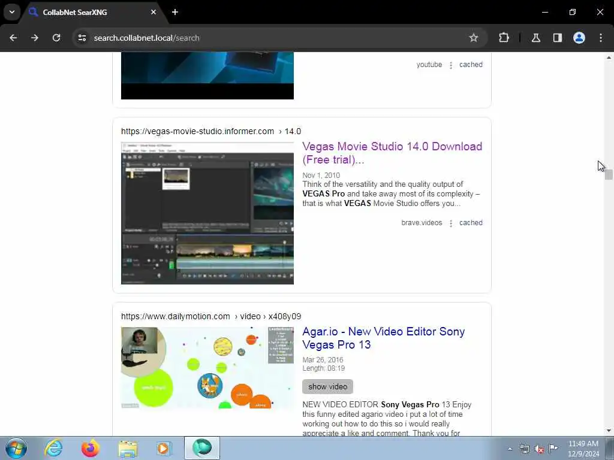
Task: Click the Nov 1, 2010 date text
Action: [321, 175]
